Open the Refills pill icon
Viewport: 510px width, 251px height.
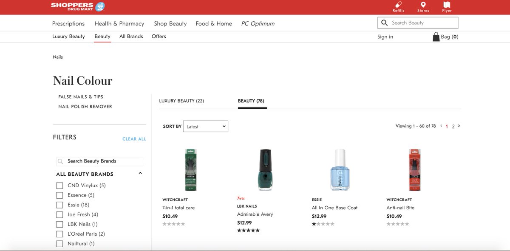coord(398,4)
